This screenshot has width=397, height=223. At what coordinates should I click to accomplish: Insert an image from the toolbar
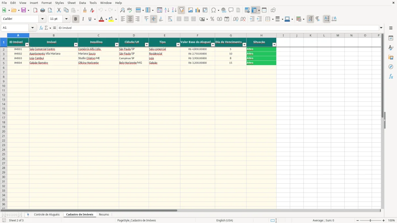click(x=191, y=10)
